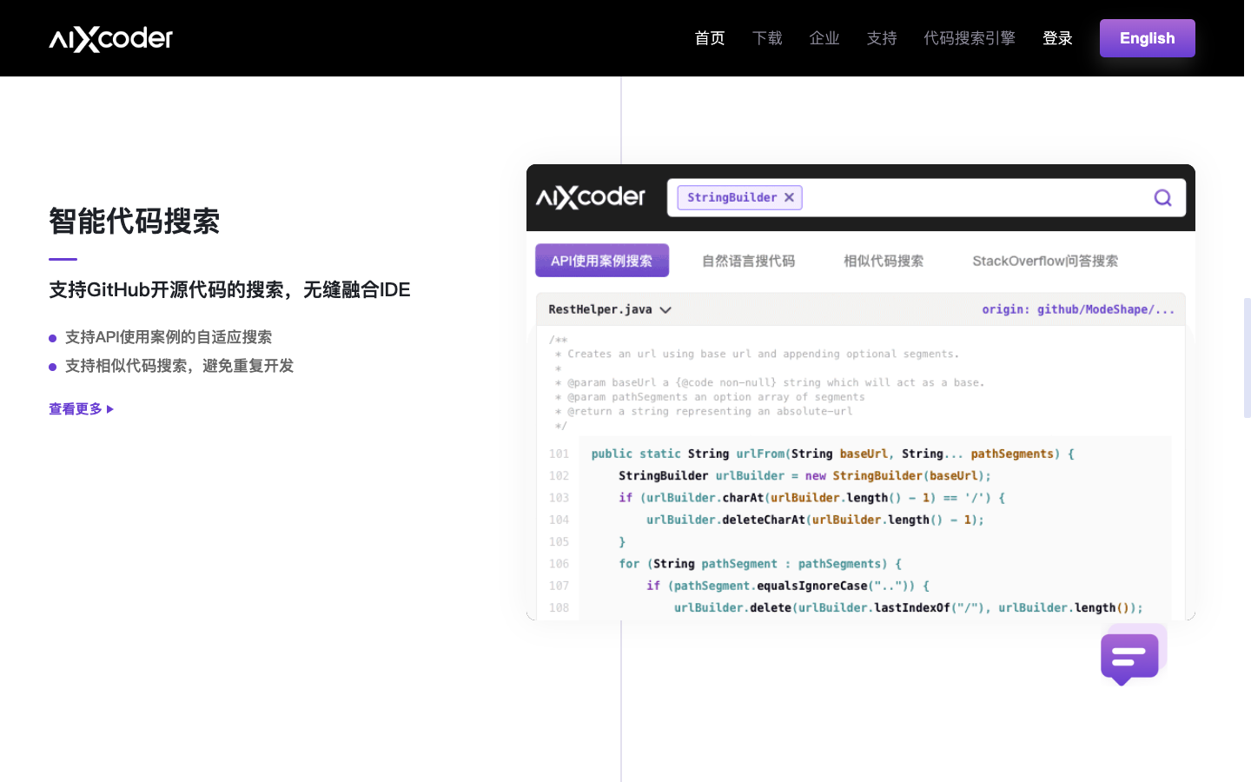Click the StringBuilder search tag
1251x782 pixels.
click(739, 197)
